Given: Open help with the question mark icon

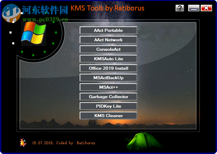Looking at the screenshot, I should point(180,8).
